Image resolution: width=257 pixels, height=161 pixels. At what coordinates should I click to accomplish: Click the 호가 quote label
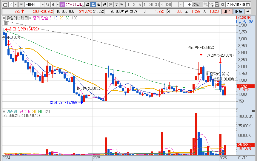pyautogui.click(x=133, y=11)
